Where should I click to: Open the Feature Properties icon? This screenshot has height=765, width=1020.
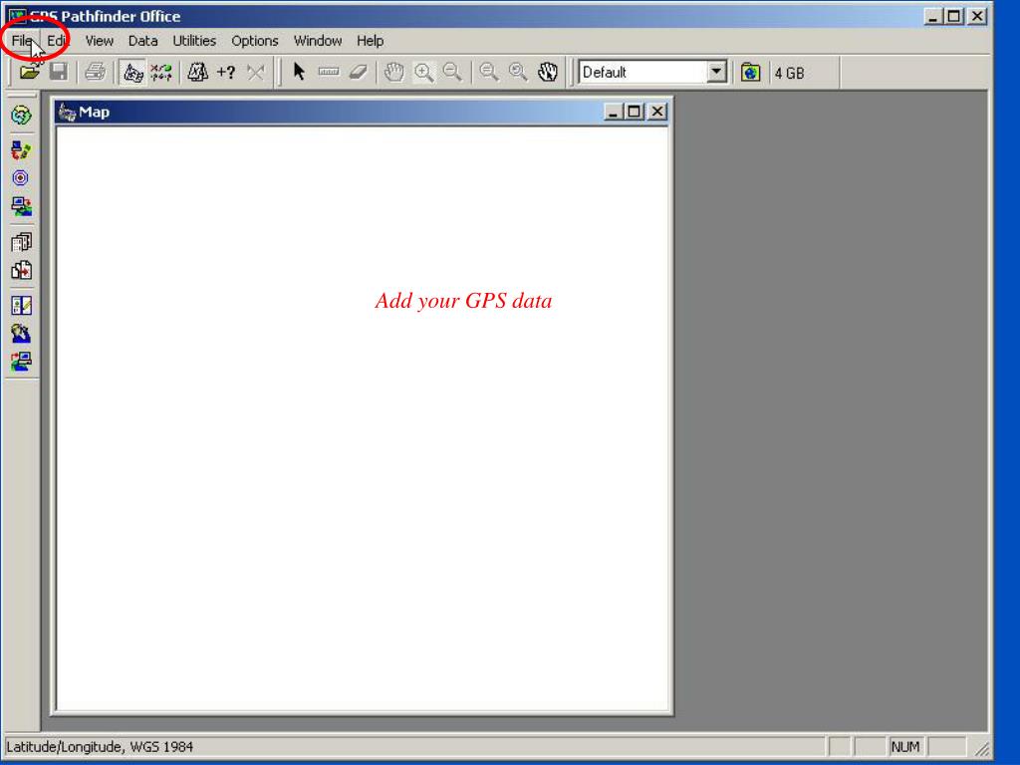[x=198, y=72]
